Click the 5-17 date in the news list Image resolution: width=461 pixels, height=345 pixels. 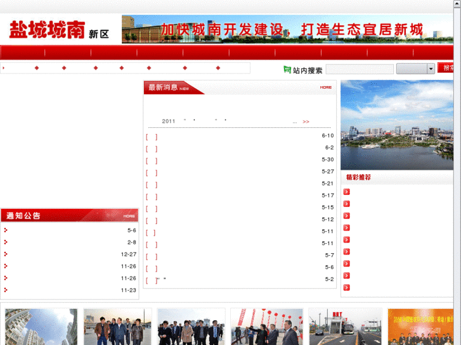tap(328, 195)
